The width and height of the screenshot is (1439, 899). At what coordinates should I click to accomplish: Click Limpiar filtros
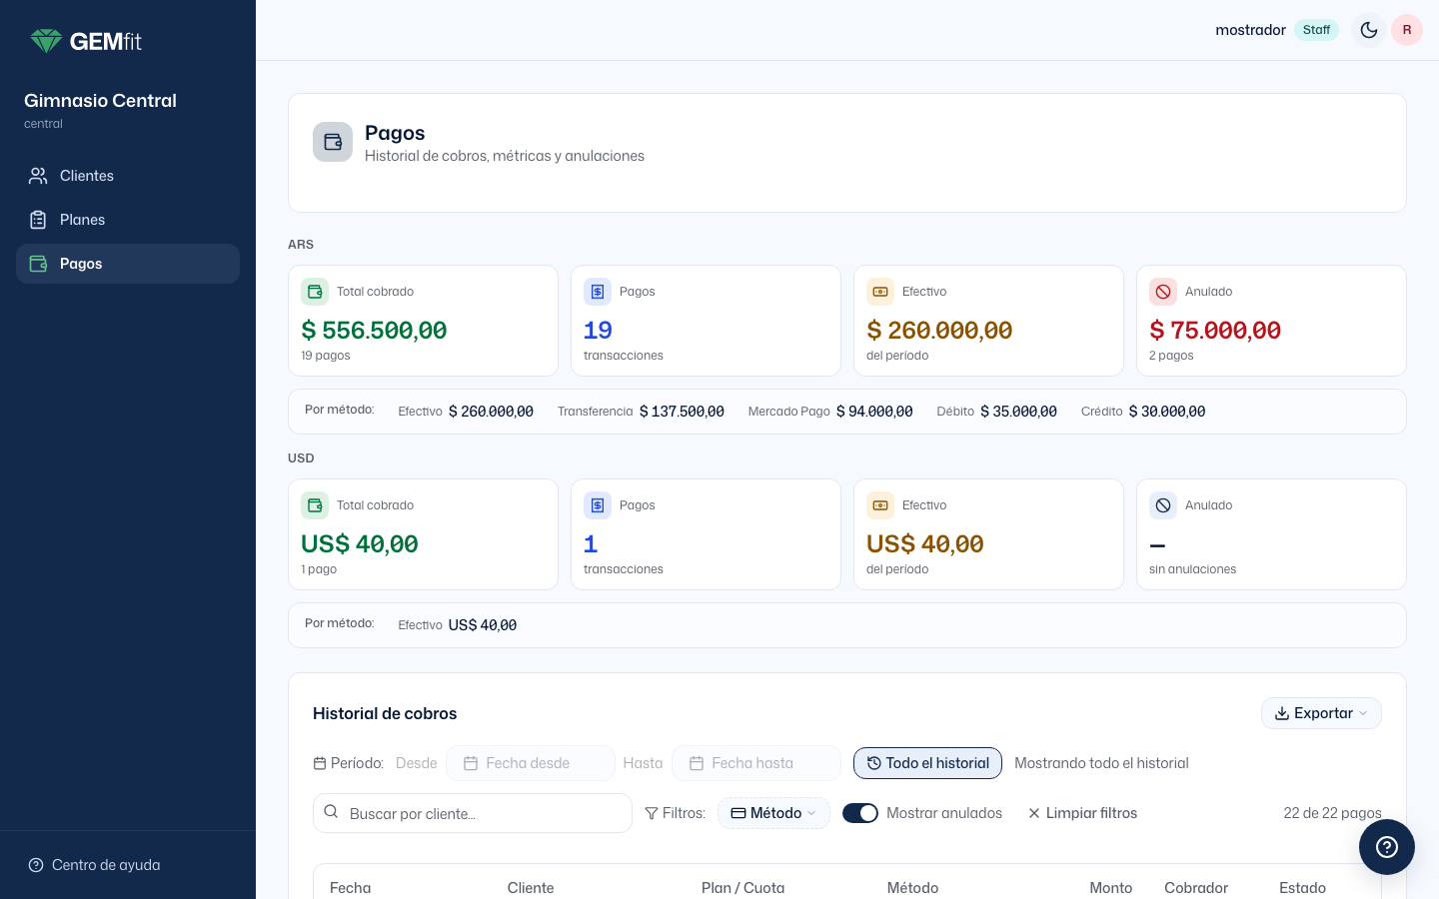pos(1082,813)
